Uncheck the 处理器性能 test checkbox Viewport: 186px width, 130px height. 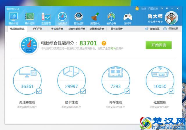(x=39, y=91)
